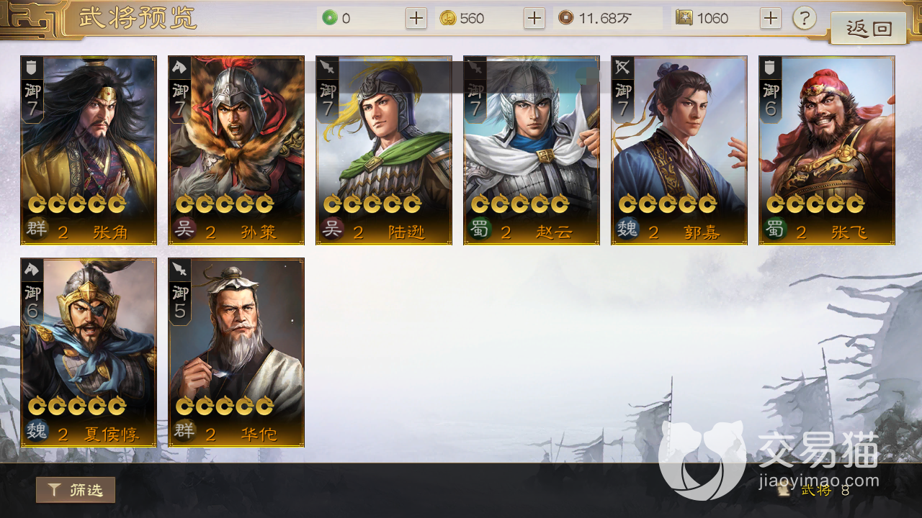Screen dimensions: 922x518
Task: Open the 张飞 general card
Action: tap(827, 150)
